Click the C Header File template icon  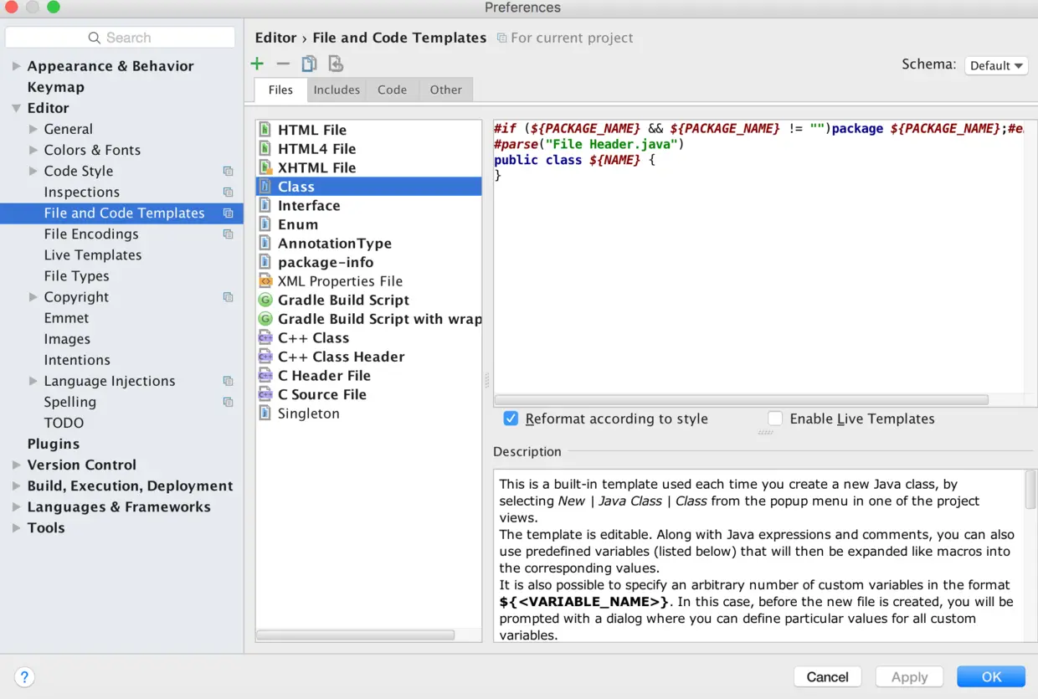(265, 375)
